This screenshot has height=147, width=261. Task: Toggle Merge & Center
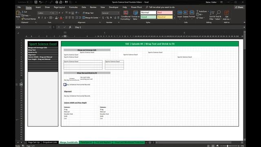[91, 18]
